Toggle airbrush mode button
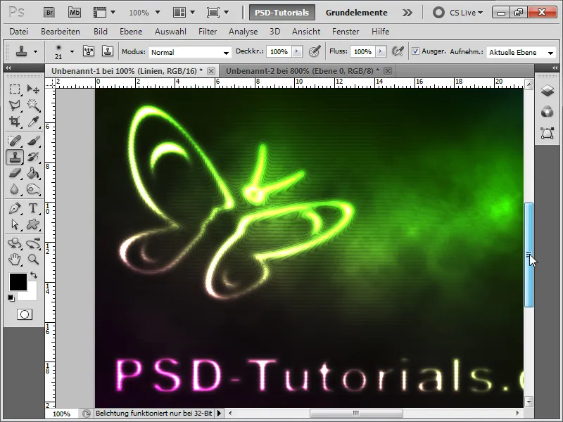Viewport: 563px width, 422px height. pos(398,51)
